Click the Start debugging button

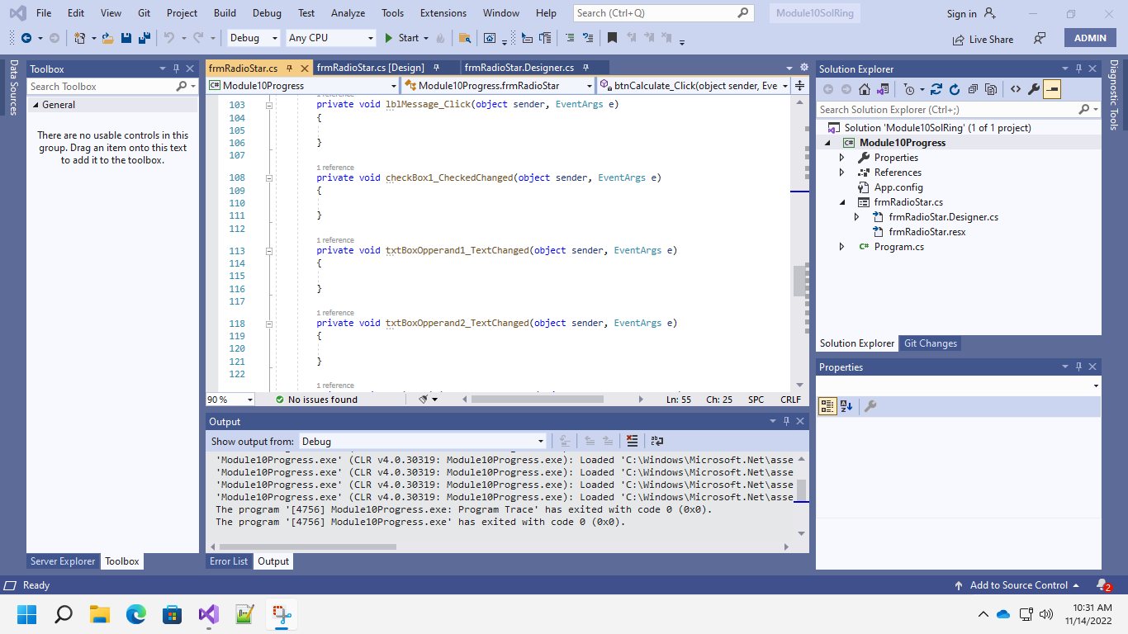tap(401, 38)
